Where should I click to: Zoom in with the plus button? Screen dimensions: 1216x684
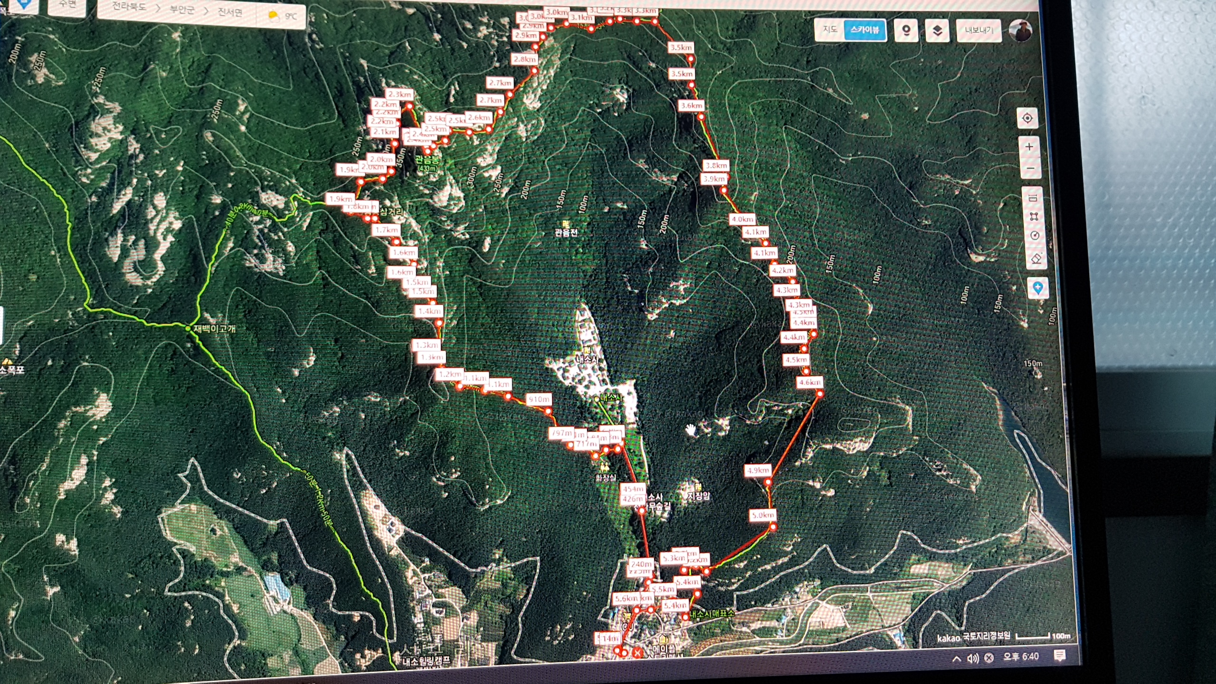(1029, 147)
